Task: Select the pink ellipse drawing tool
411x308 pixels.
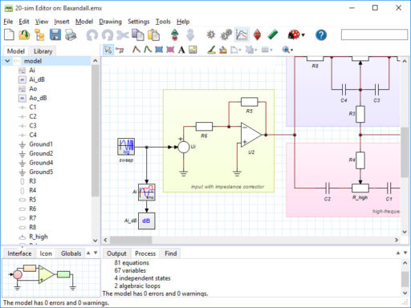Action: coord(170,50)
